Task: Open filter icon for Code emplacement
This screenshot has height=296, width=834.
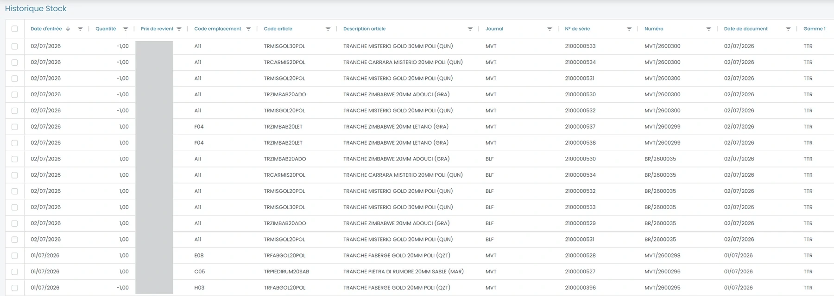Action: 248,29
